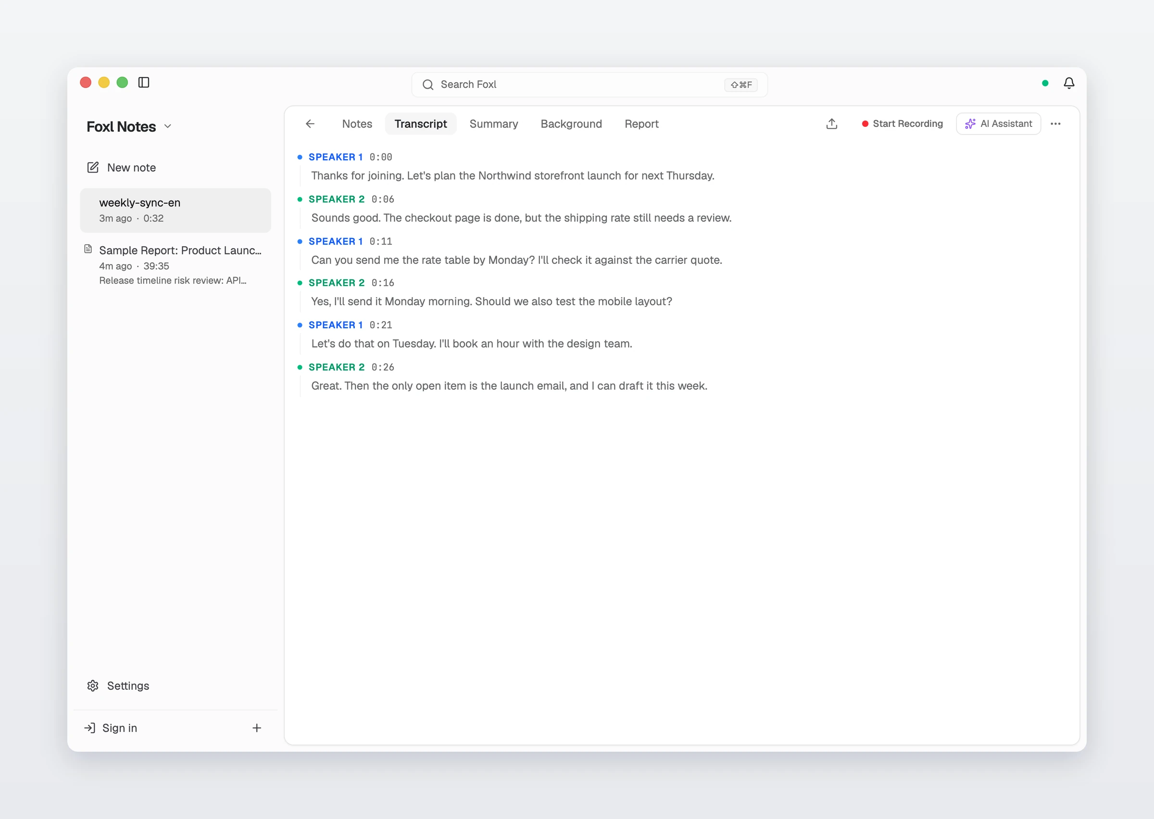Click the Sign in arrow icon
Viewport: 1154px width, 819px height.
coord(90,728)
